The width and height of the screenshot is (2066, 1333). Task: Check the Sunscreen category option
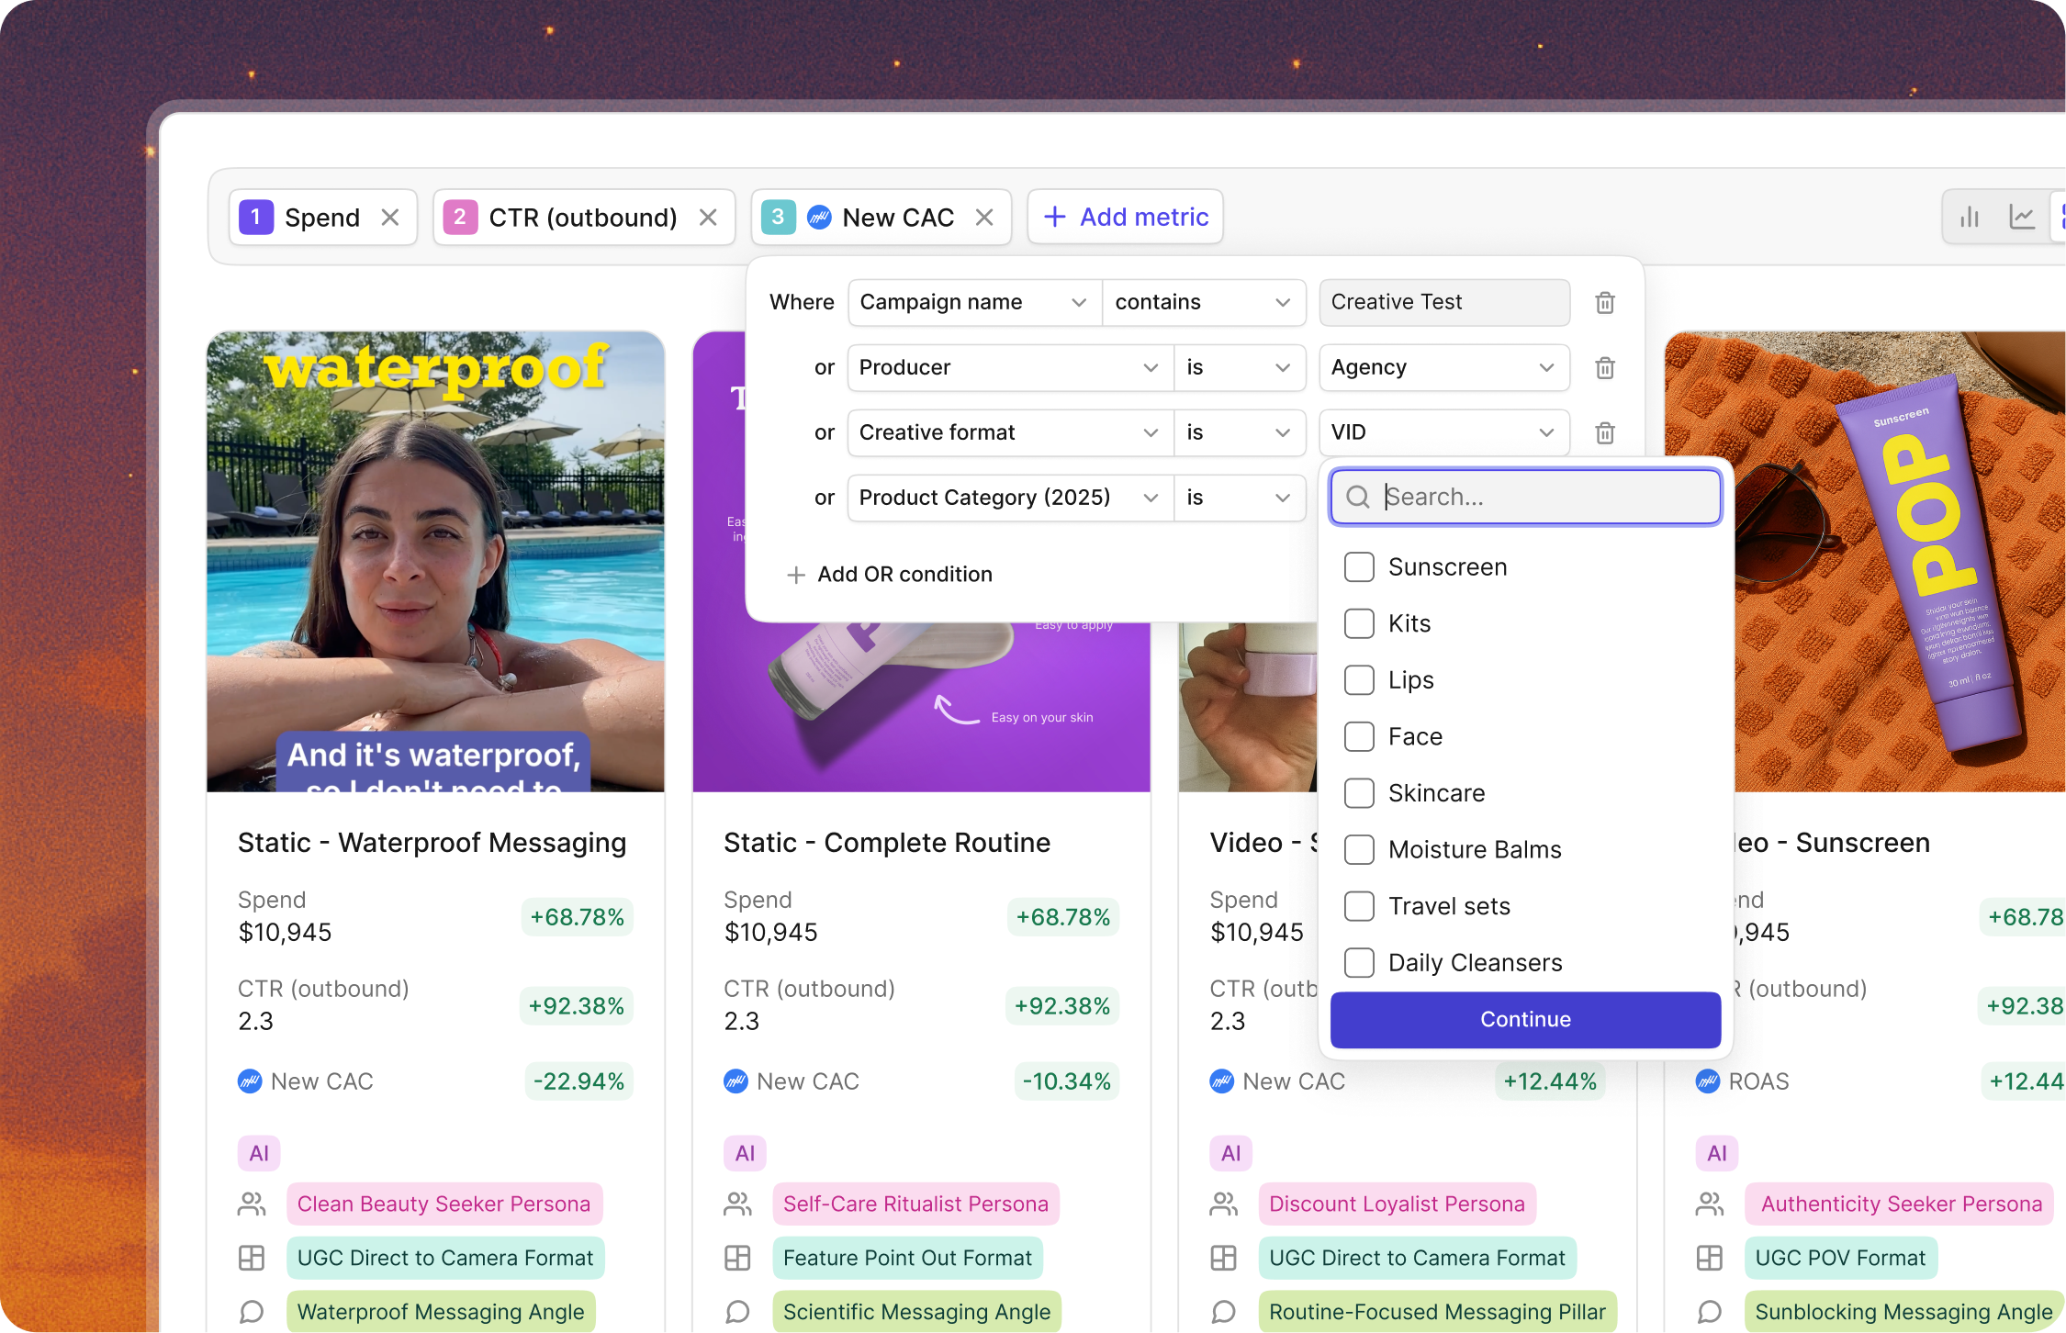coord(1359,567)
